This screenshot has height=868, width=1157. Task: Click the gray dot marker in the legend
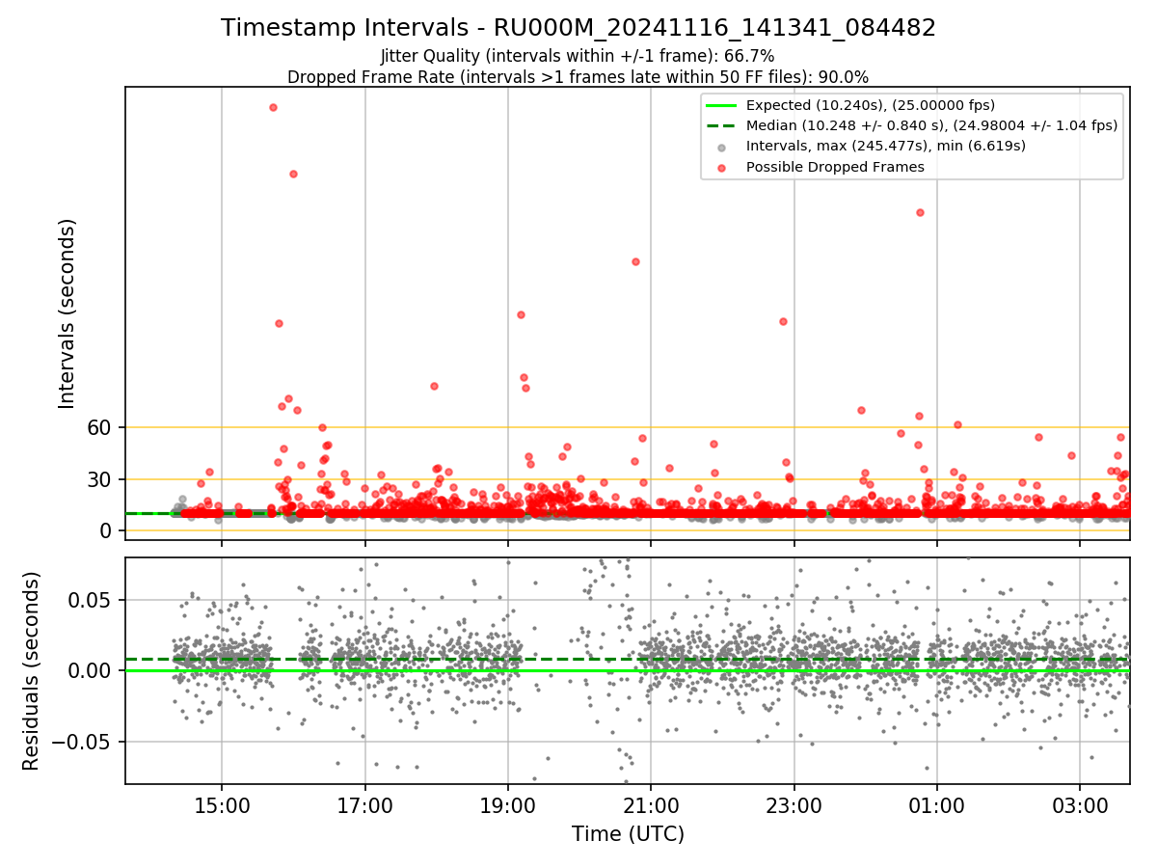(x=721, y=147)
